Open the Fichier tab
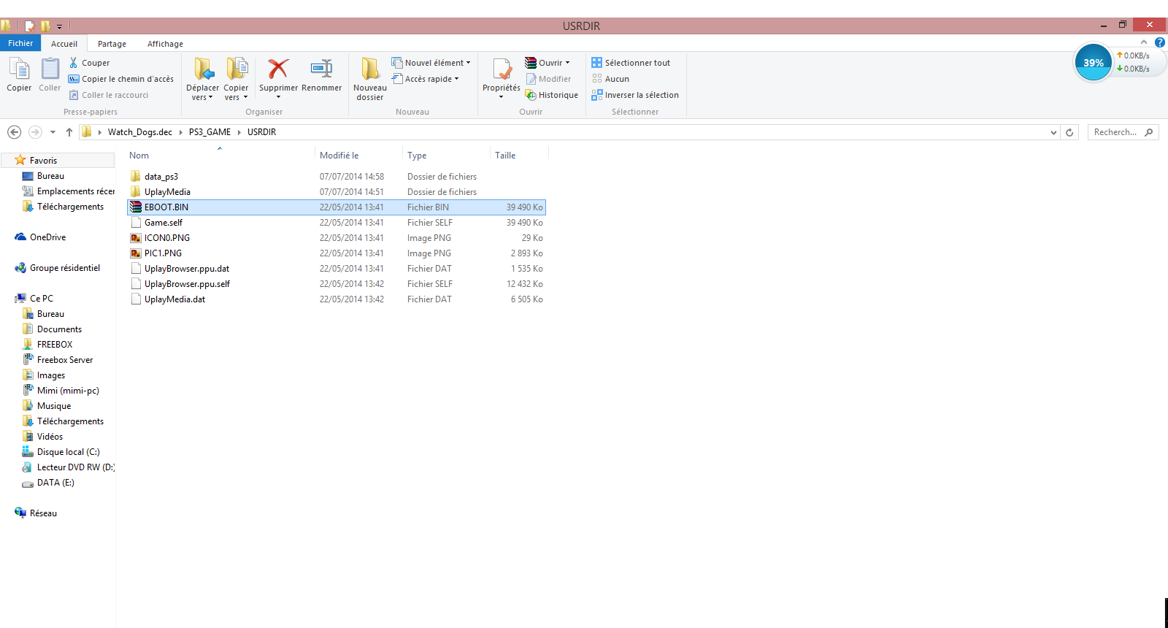The width and height of the screenshot is (1168, 628). tap(20, 43)
